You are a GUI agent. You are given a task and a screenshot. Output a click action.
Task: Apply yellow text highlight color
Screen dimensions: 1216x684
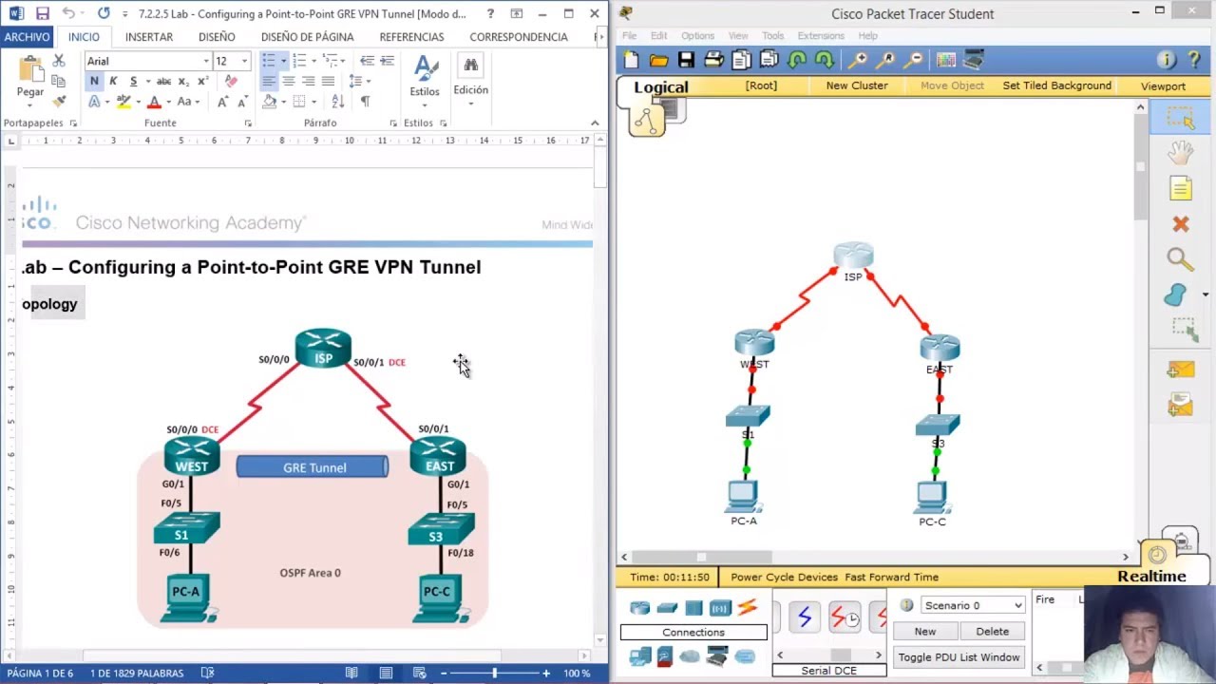[123, 102]
